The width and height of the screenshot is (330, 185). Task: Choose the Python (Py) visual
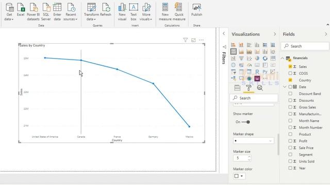point(265,72)
